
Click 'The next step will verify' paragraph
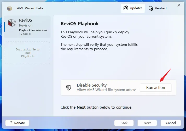[99, 47]
